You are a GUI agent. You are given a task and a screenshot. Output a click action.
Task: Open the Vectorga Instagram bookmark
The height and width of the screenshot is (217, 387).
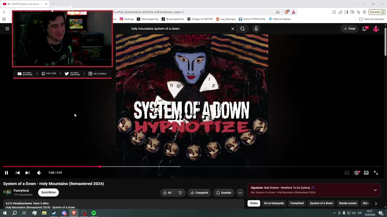coord(127,19)
